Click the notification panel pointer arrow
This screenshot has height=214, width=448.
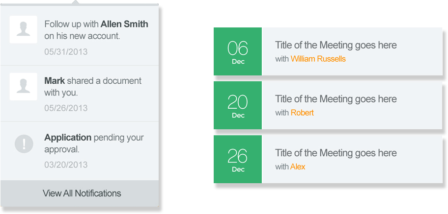pyautogui.click(x=76, y=1)
